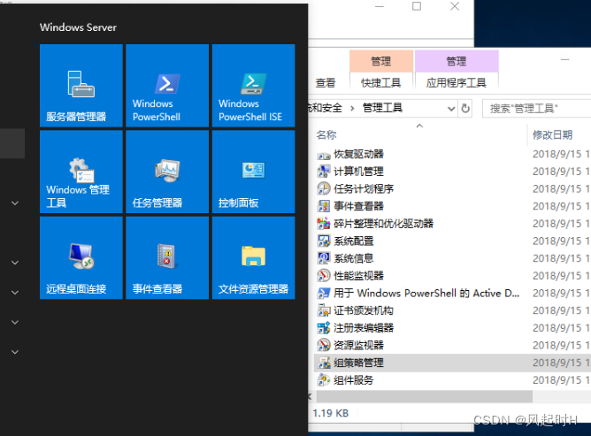Click the Windows Server tile group heading
Screen dimensions: 591x436
pyautogui.click(x=79, y=27)
